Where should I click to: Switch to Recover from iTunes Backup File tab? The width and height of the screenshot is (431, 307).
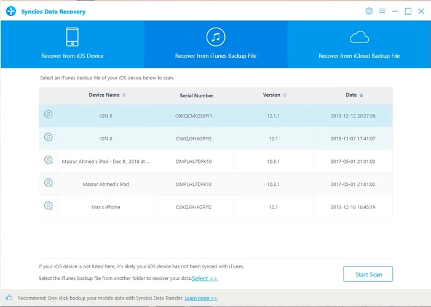[x=216, y=44]
